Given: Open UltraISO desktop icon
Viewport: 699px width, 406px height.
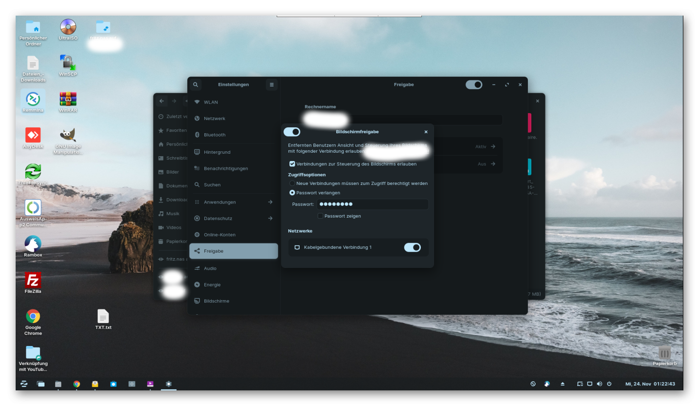Looking at the screenshot, I should 68,29.
